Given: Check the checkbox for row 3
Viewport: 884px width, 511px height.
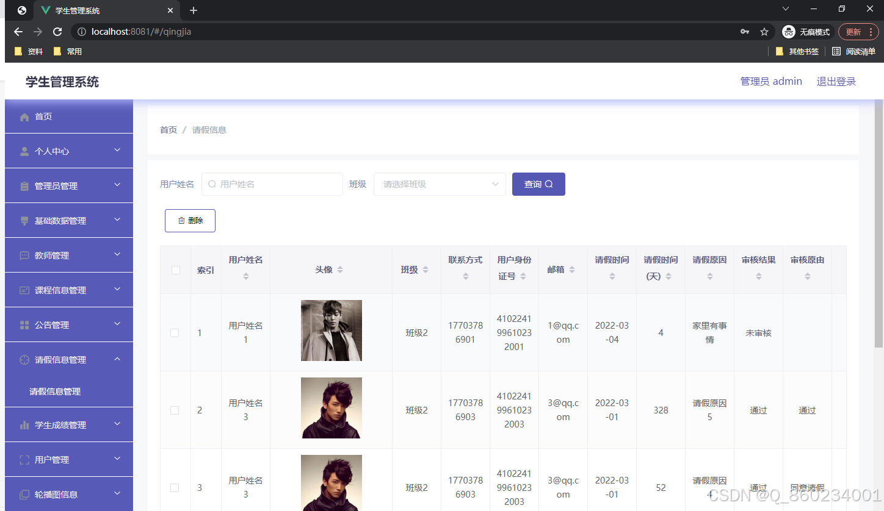Looking at the screenshot, I should pyautogui.click(x=175, y=488).
